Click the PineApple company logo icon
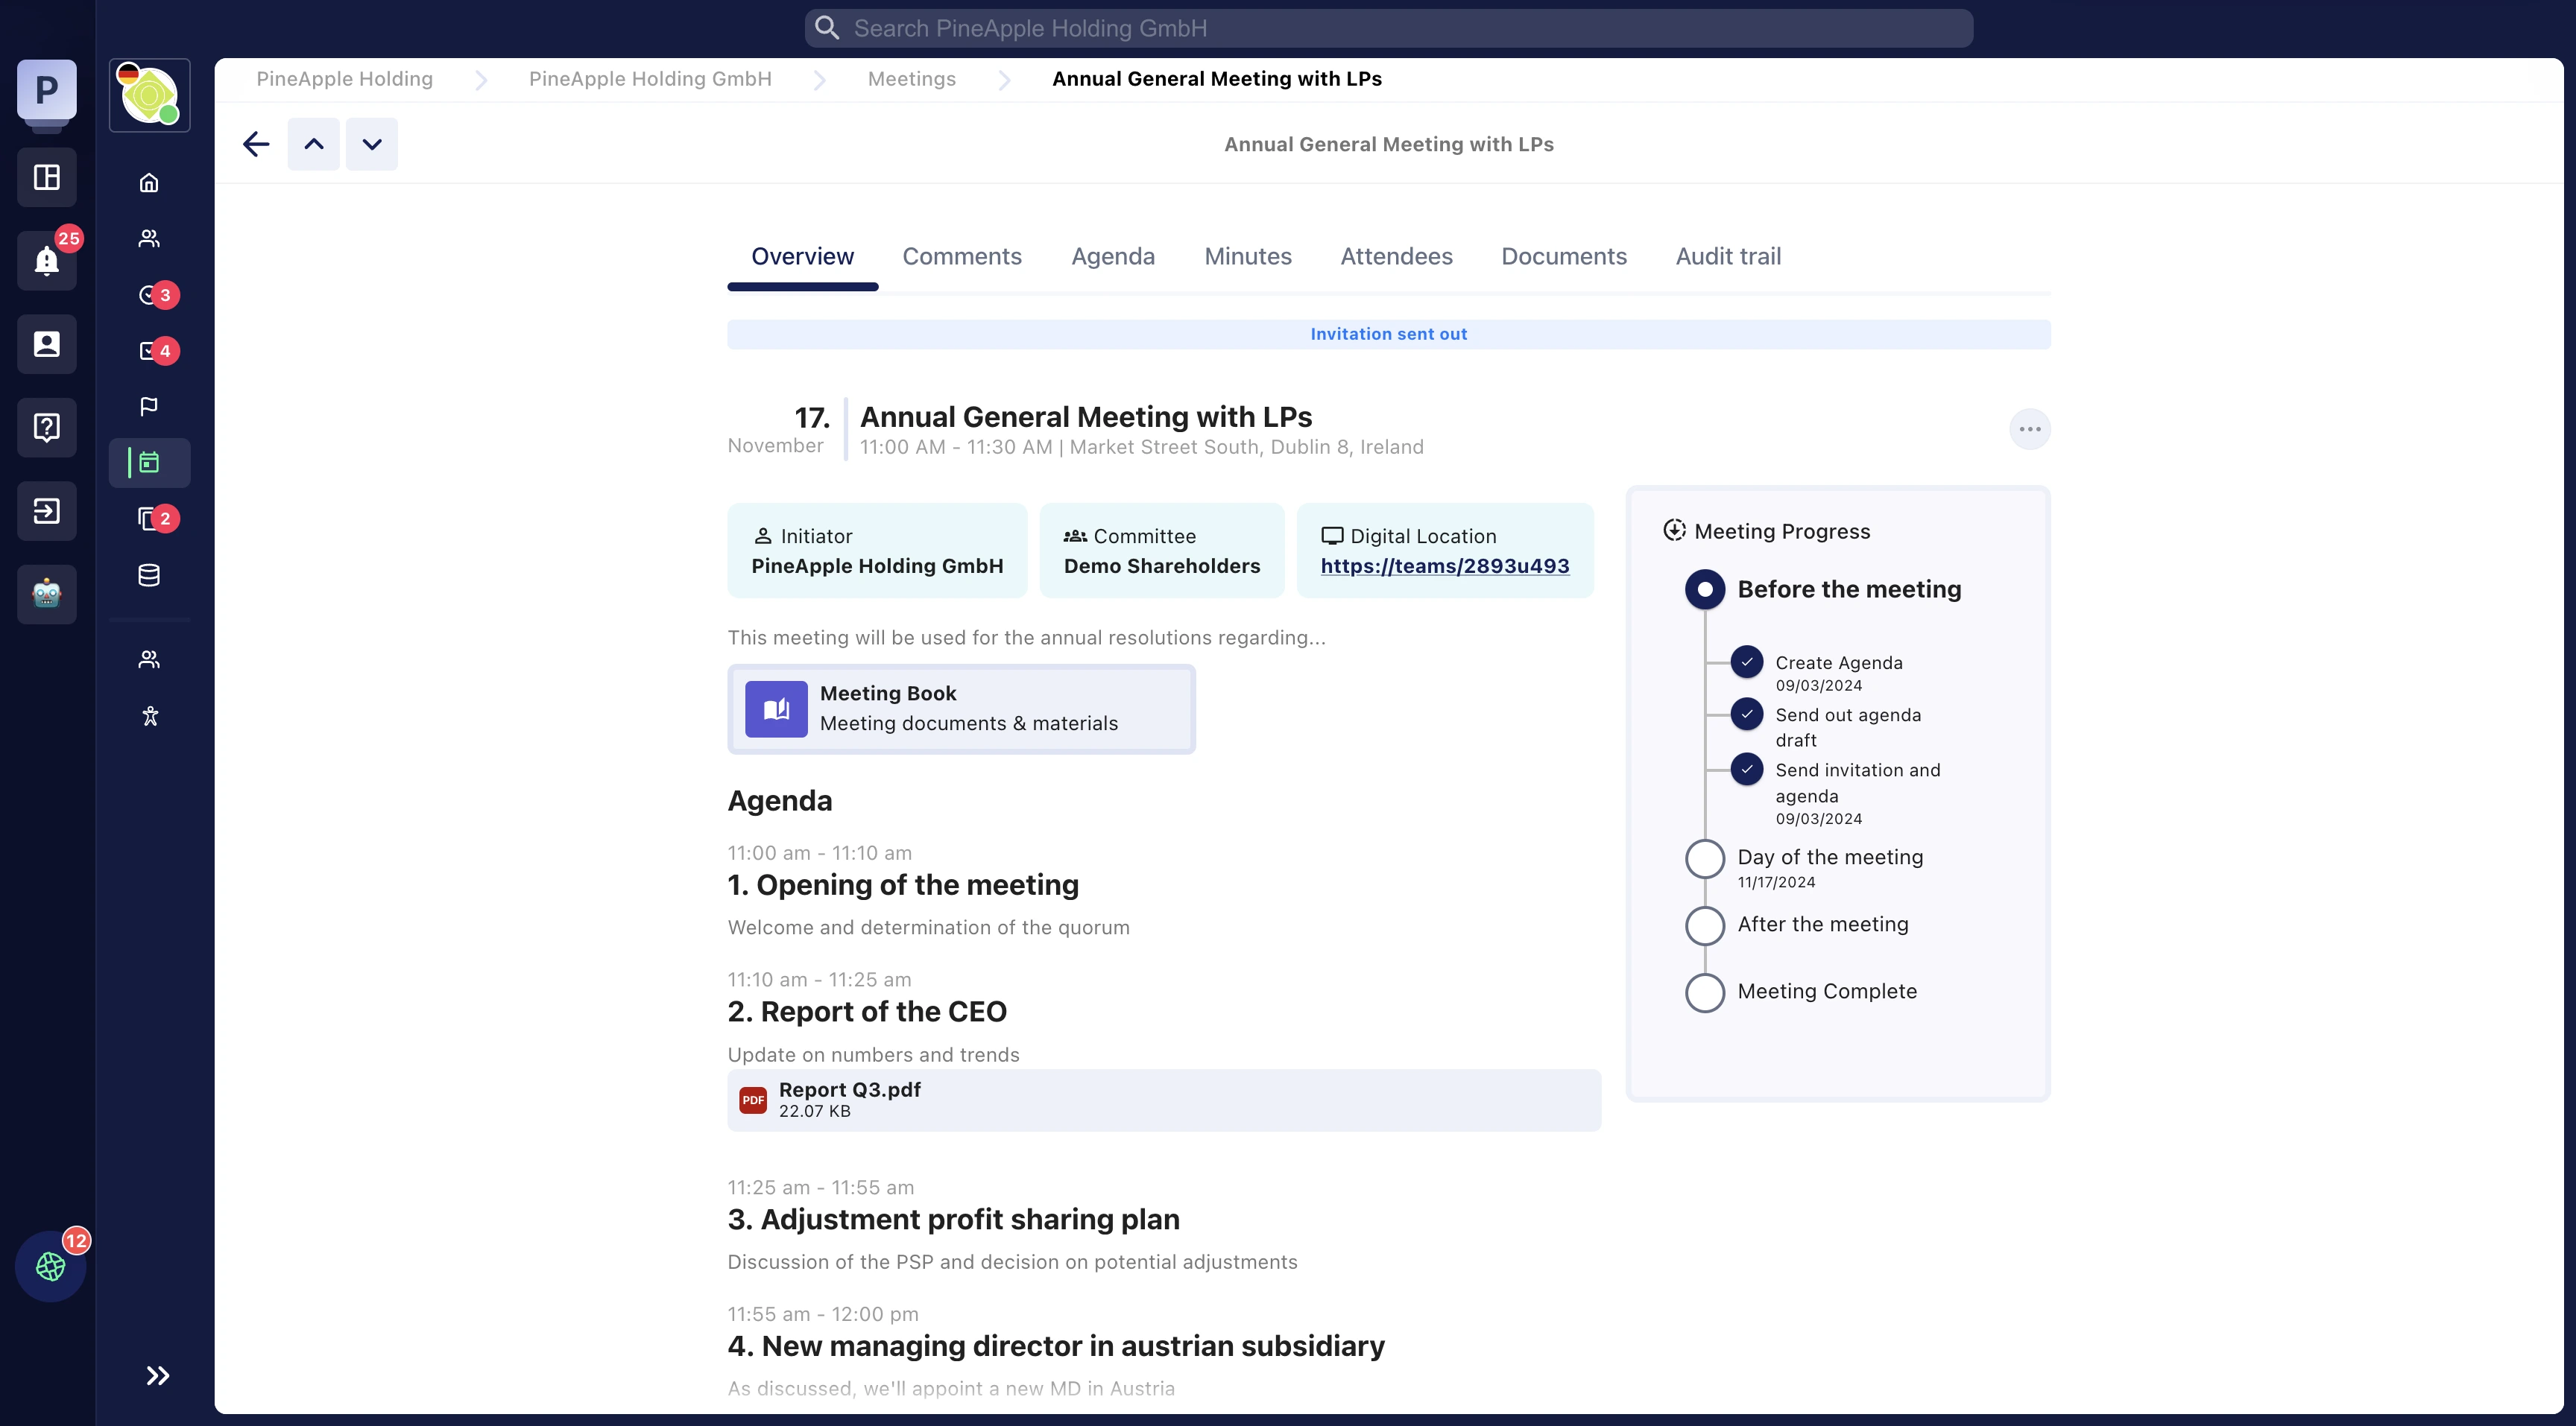This screenshot has height=1426, width=2576. [x=149, y=96]
